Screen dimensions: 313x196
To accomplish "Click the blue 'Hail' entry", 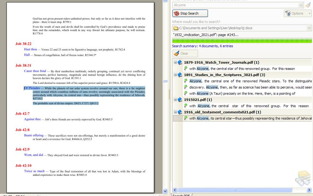I will [27, 55].
